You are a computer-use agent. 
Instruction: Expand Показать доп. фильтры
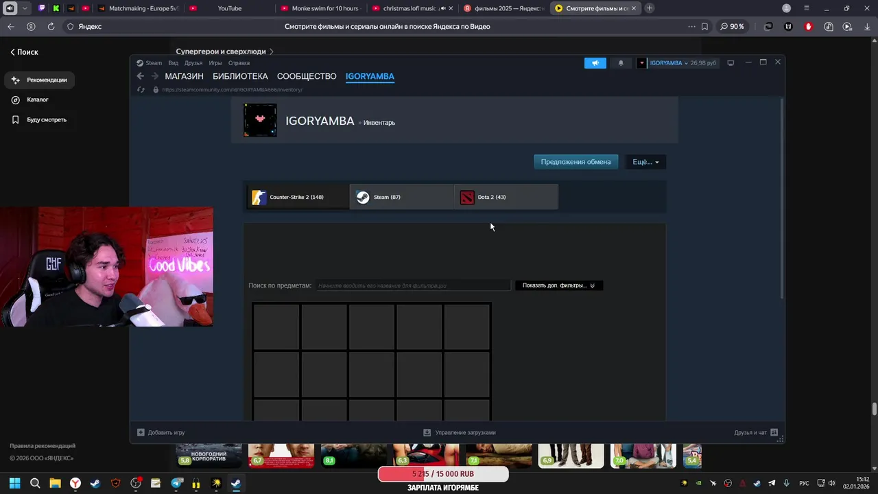point(559,285)
